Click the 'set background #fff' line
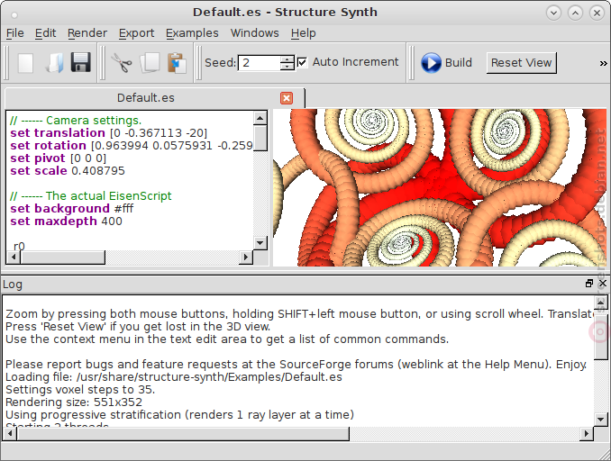 pos(72,209)
